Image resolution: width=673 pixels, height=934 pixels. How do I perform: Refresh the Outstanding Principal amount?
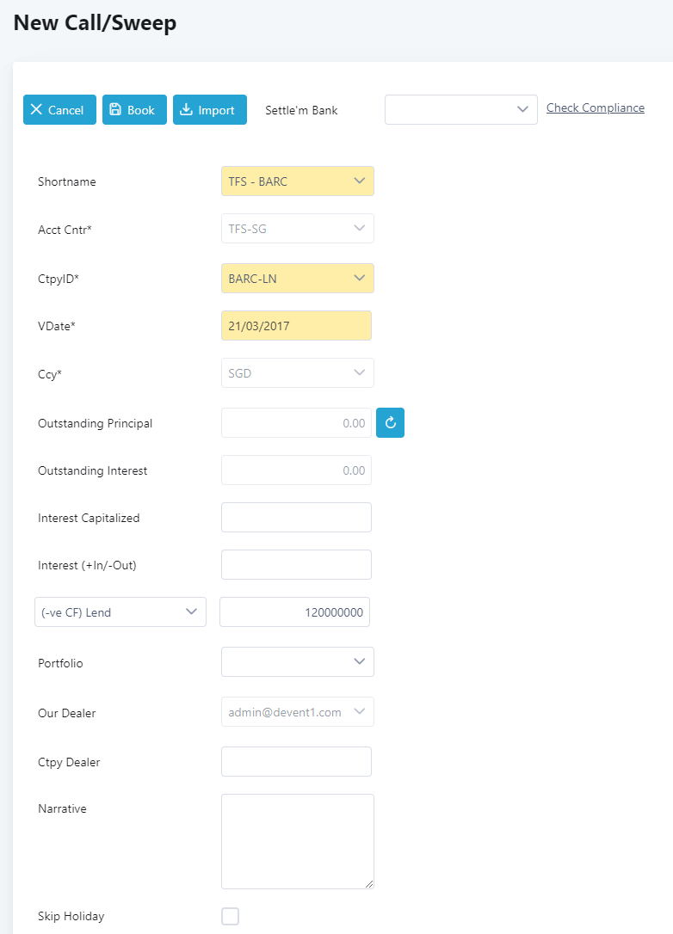click(x=390, y=422)
